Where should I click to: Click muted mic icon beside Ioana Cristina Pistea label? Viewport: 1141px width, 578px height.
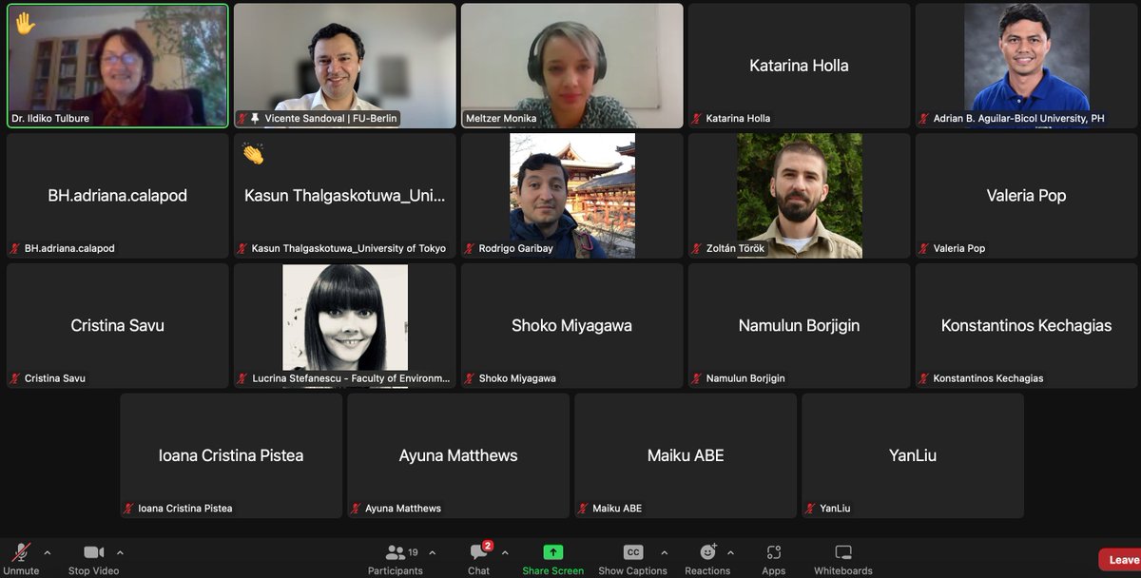128,509
